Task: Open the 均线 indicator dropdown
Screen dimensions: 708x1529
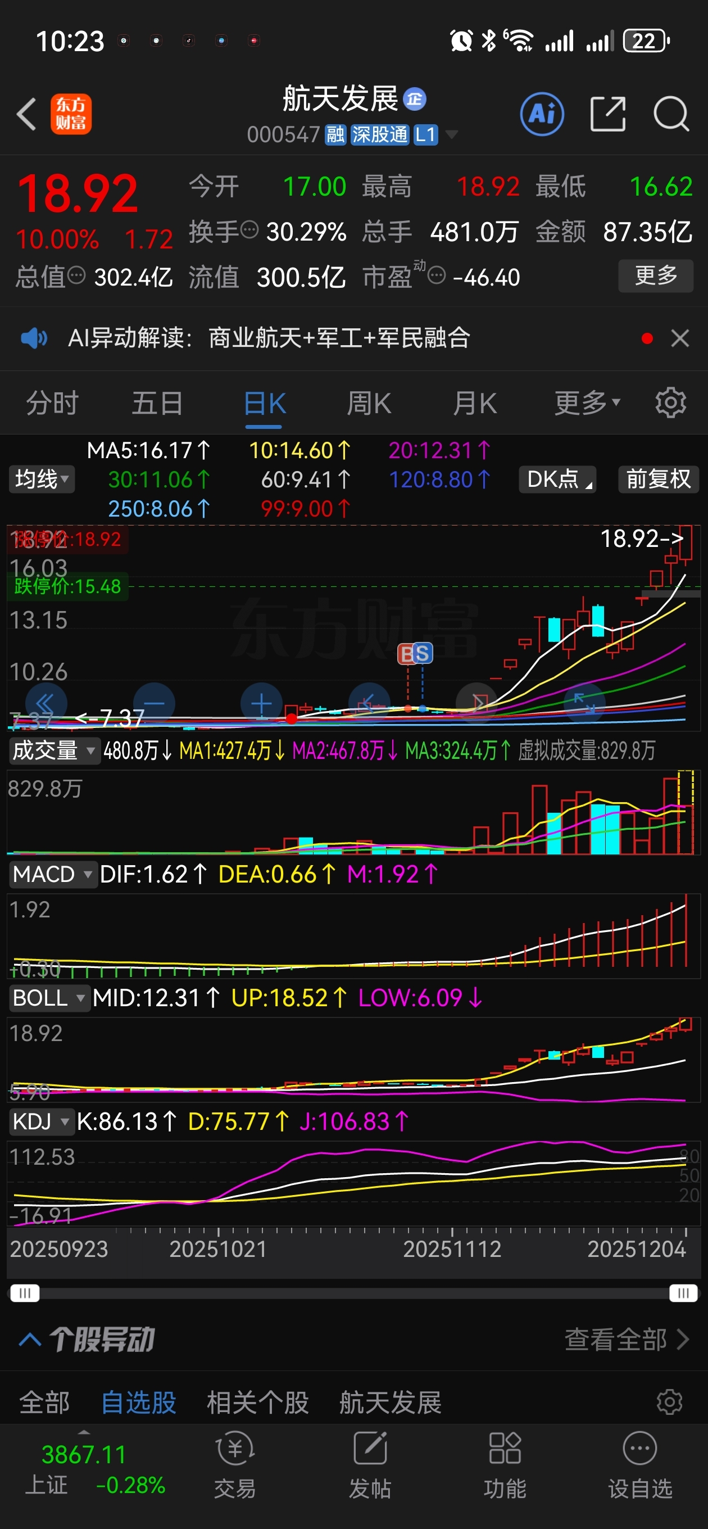Action: [42, 479]
